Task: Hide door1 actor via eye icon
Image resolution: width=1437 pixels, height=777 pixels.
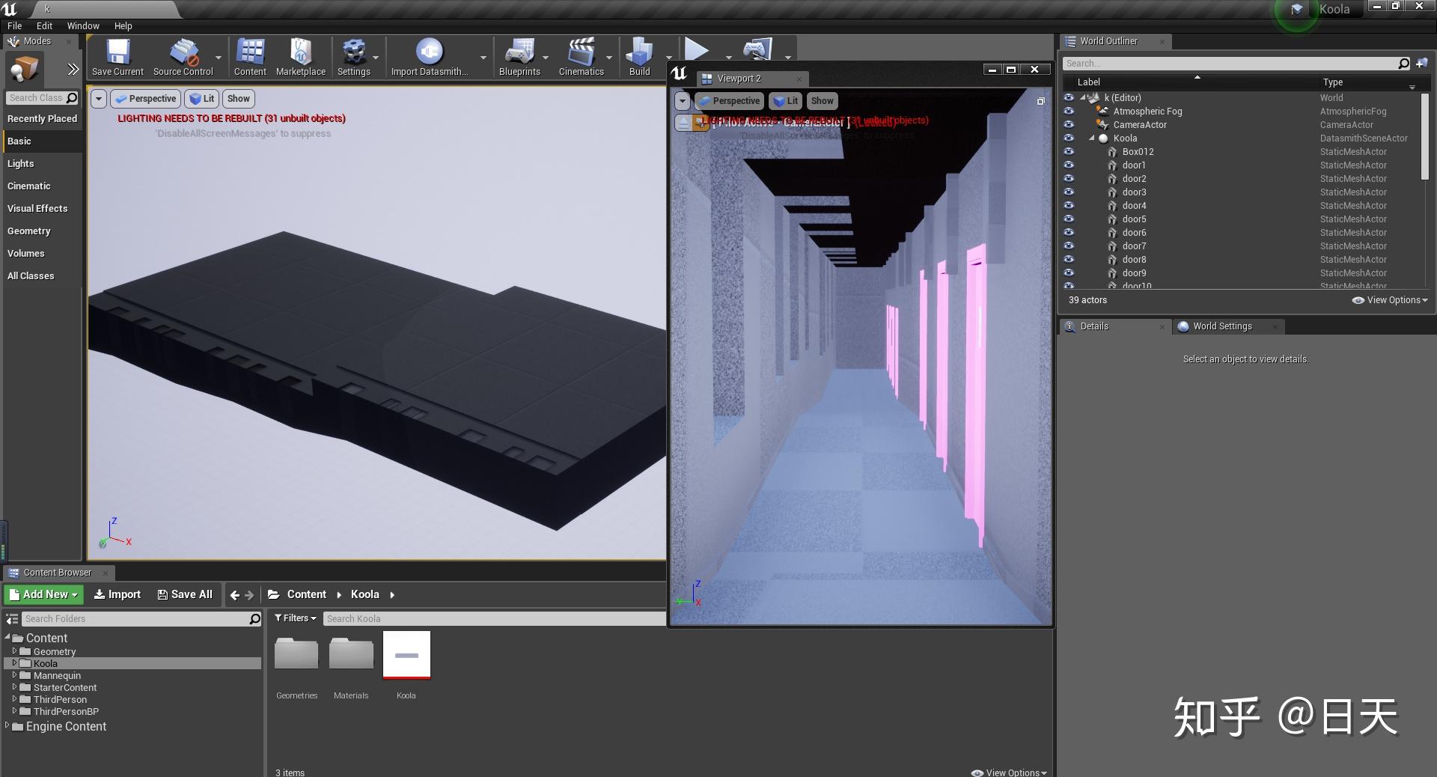Action: tap(1069, 165)
